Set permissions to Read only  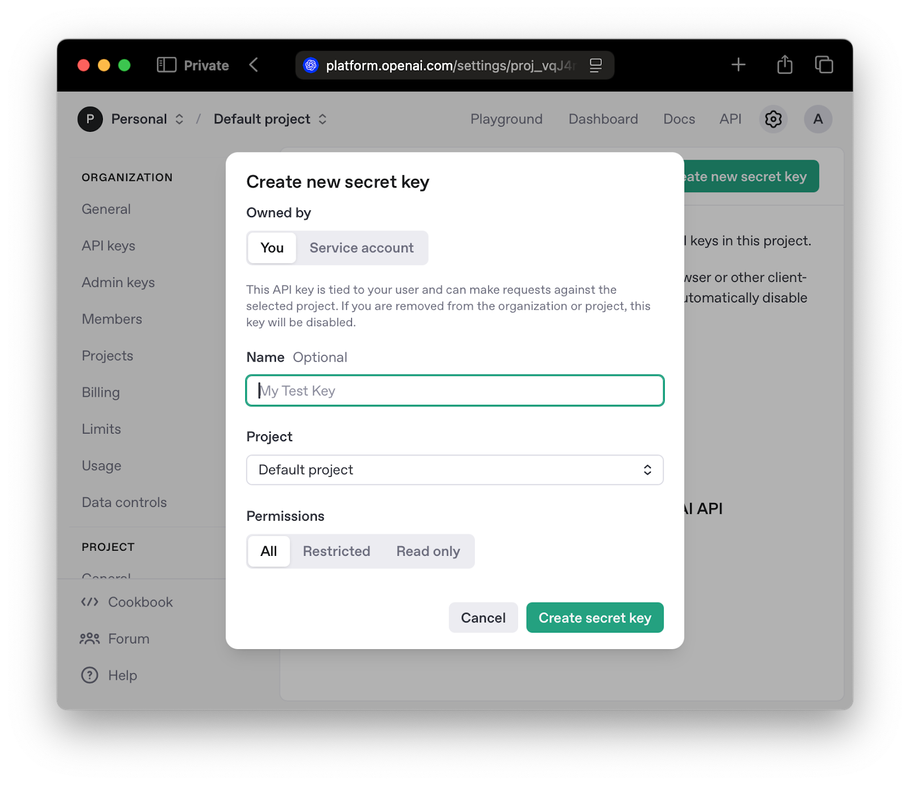point(428,551)
